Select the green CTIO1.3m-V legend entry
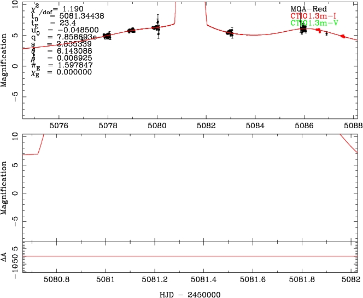Viewport: 363px width, 298px height. [x=311, y=24]
